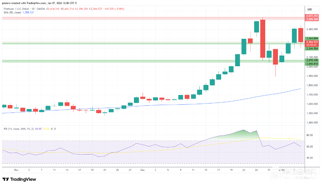Click the upper red resistance zone band

coord(150,17)
